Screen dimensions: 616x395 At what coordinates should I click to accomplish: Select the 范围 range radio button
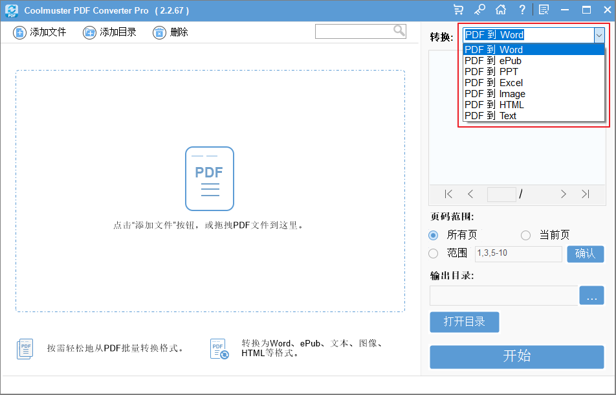[434, 253]
